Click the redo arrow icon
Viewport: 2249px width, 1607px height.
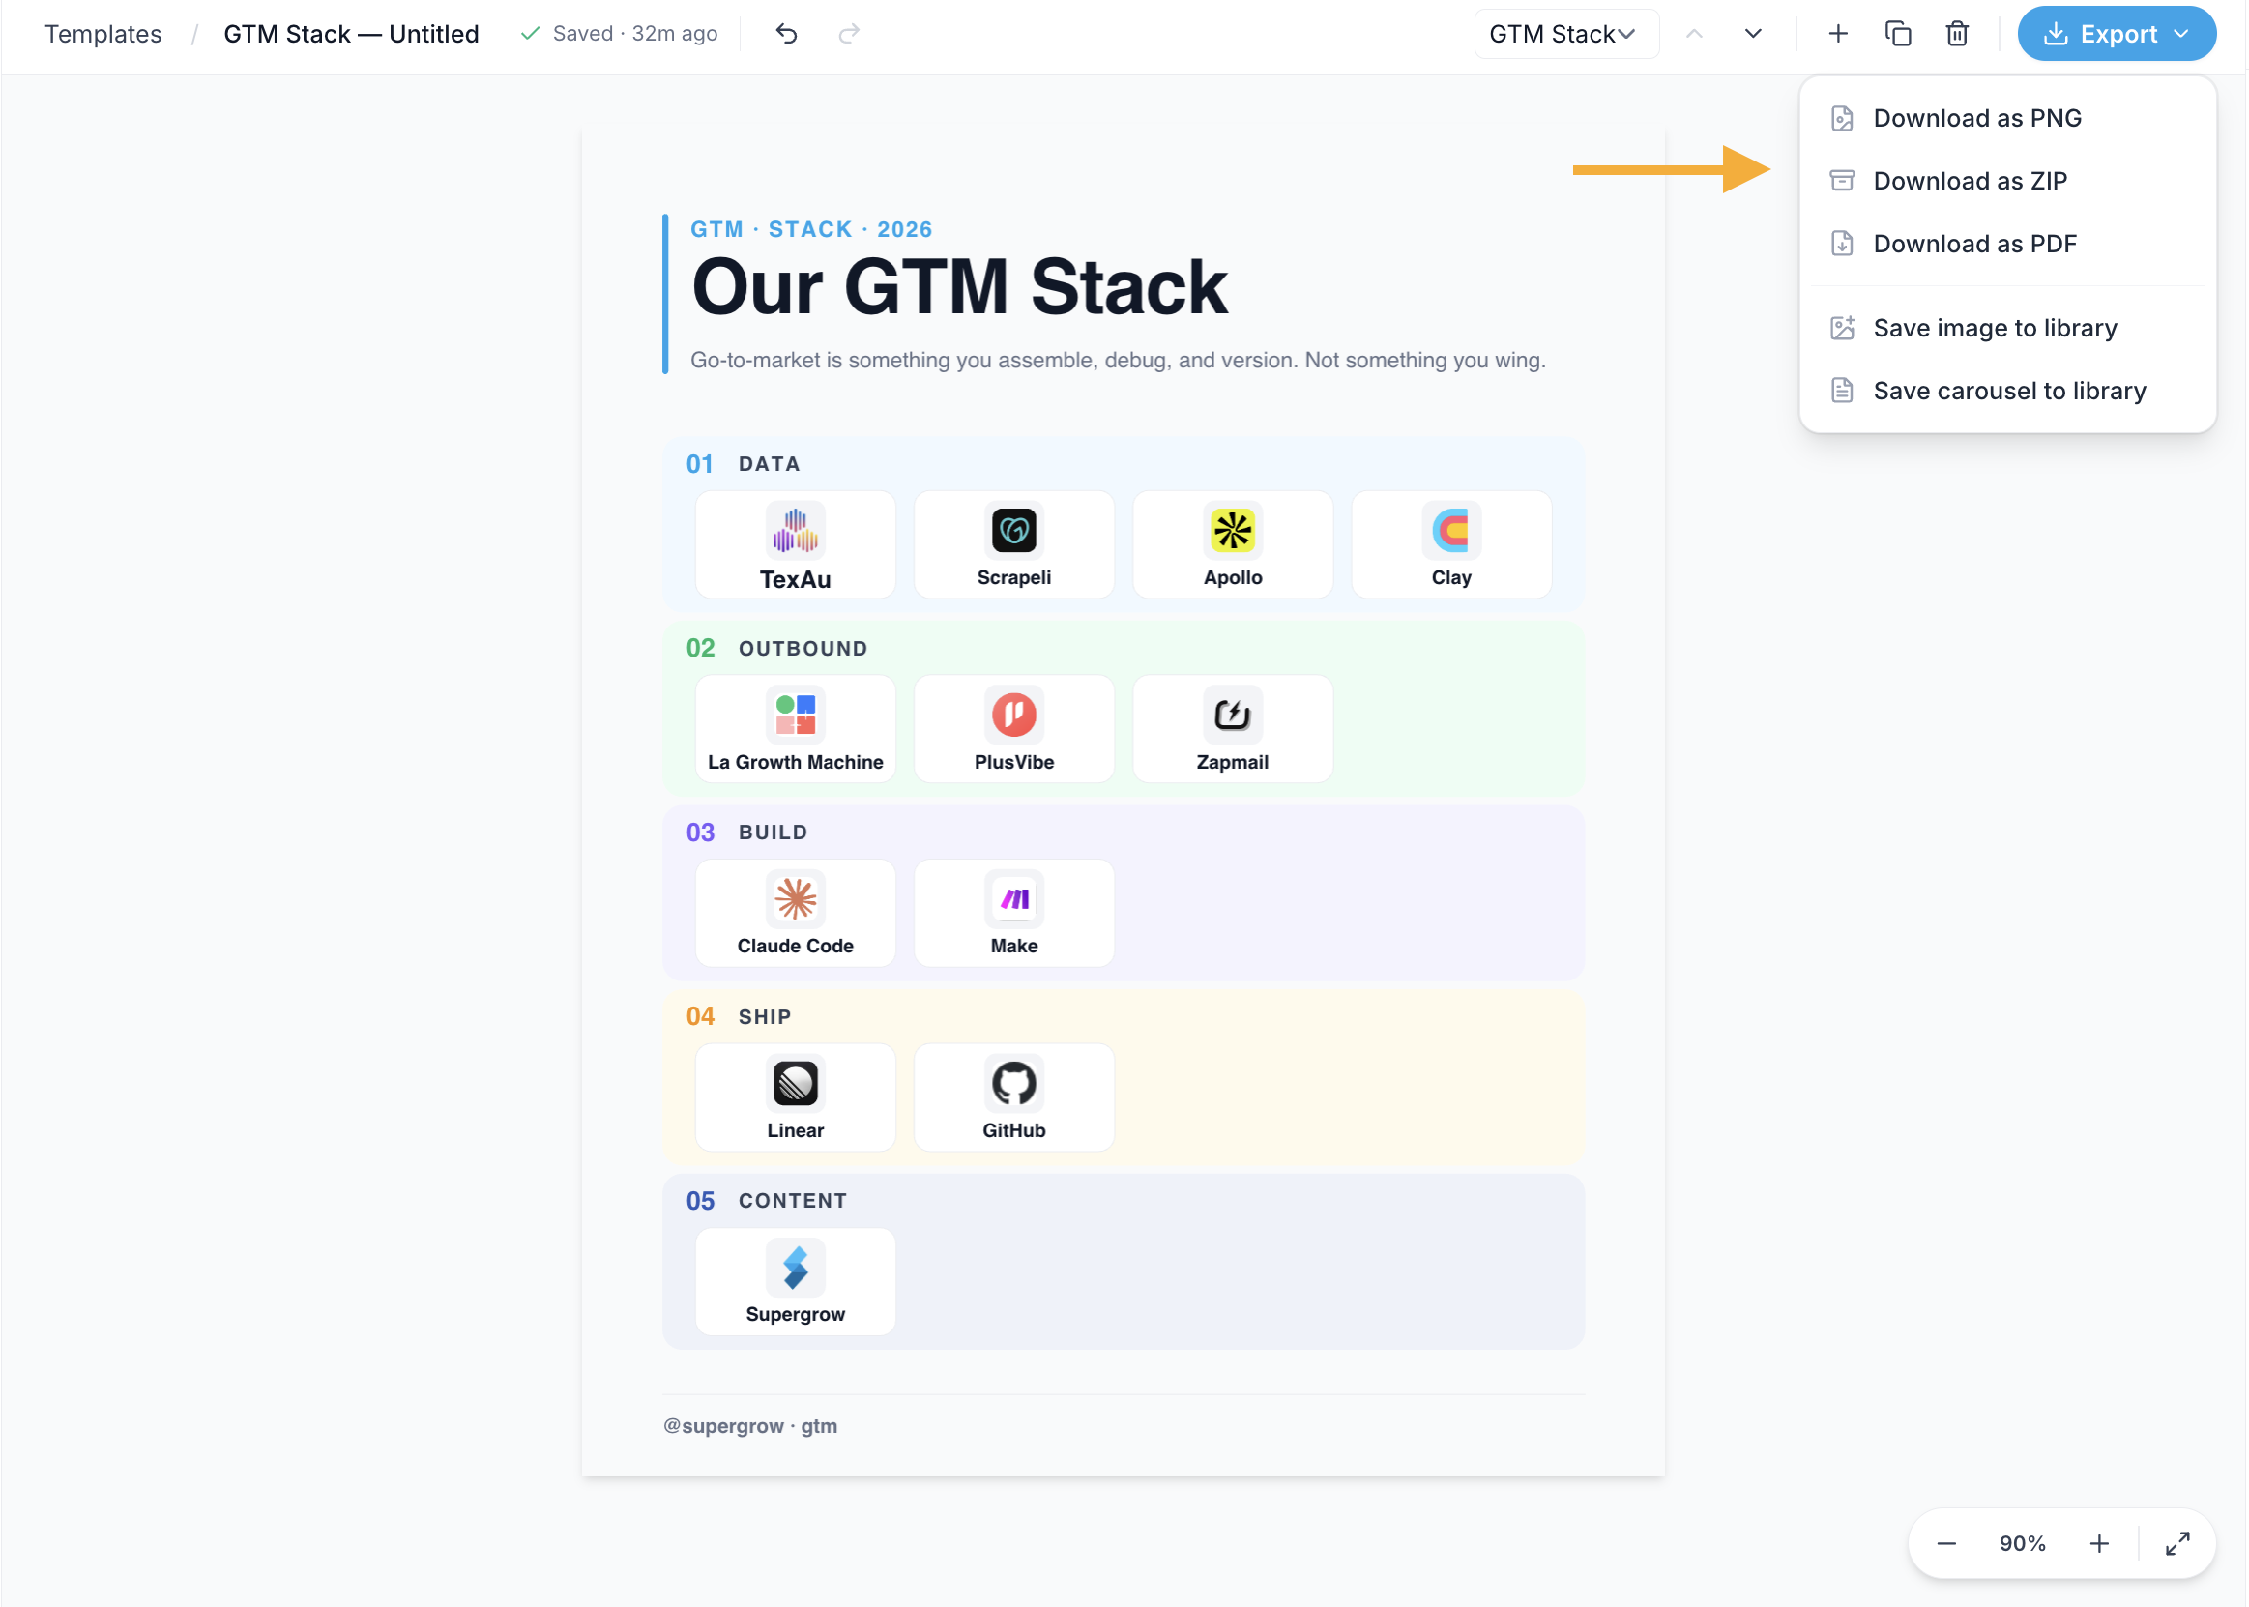tap(849, 34)
